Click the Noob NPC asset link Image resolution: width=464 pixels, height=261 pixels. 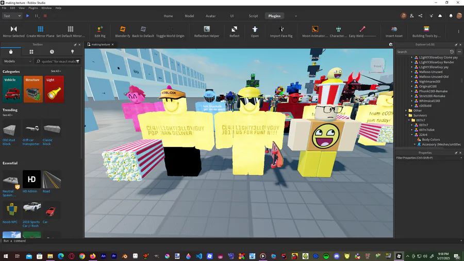click(10, 222)
